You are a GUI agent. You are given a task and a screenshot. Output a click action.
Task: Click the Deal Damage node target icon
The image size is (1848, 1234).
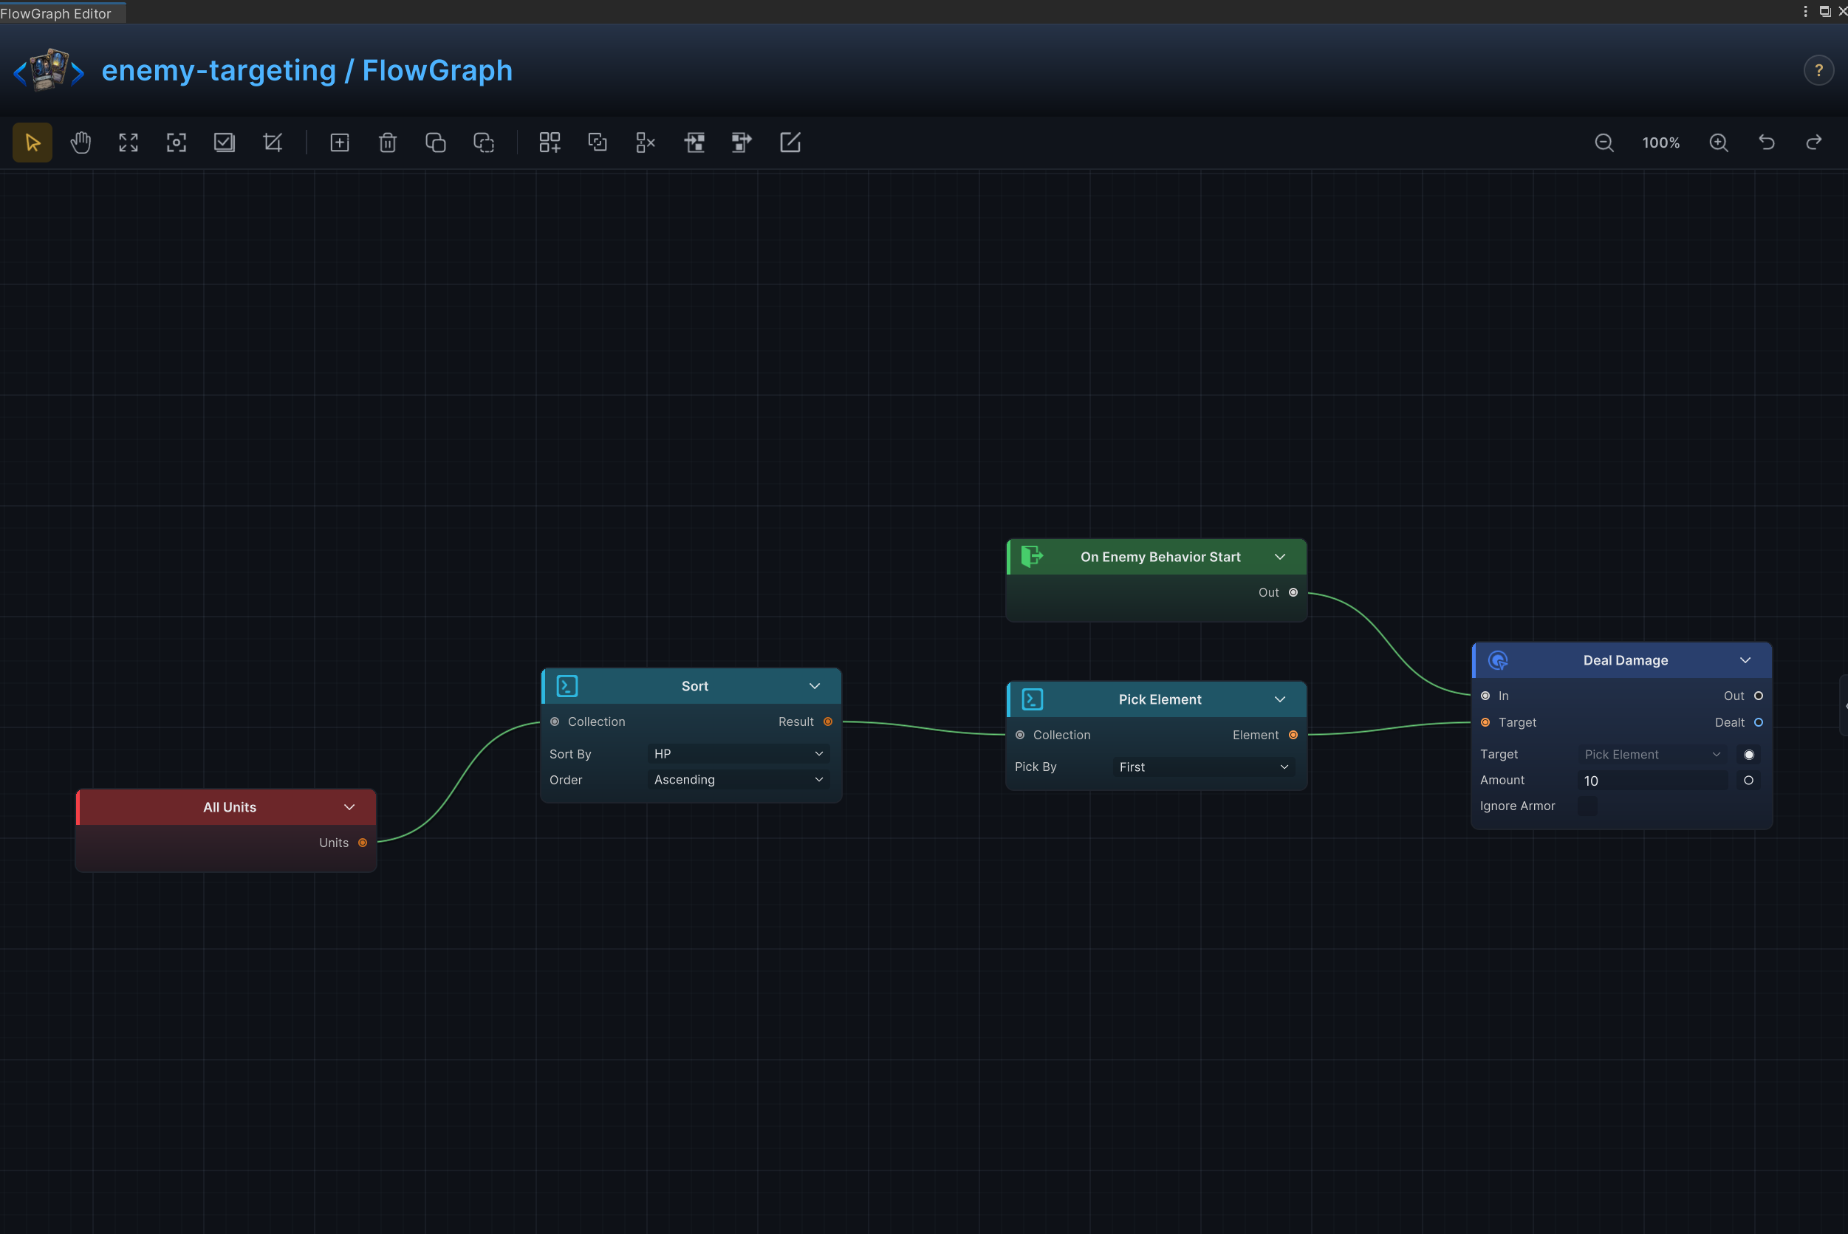[x=1498, y=660]
